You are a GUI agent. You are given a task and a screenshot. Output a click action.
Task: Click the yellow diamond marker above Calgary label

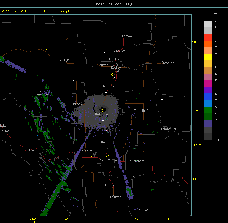107,156
